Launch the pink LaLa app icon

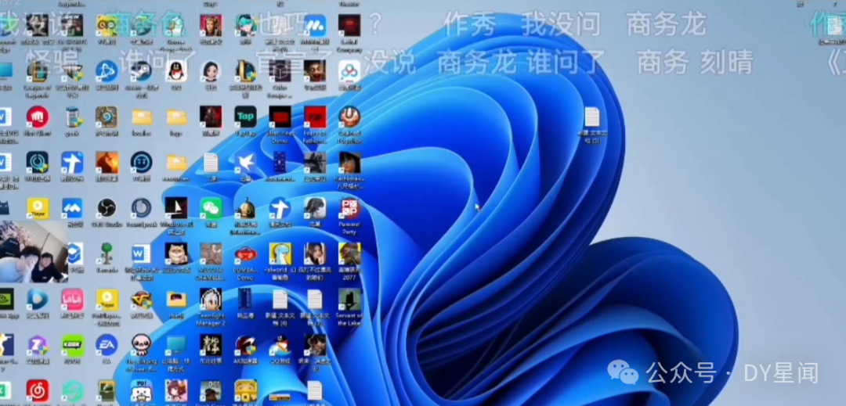pyautogui.click(x=72, y=300)
